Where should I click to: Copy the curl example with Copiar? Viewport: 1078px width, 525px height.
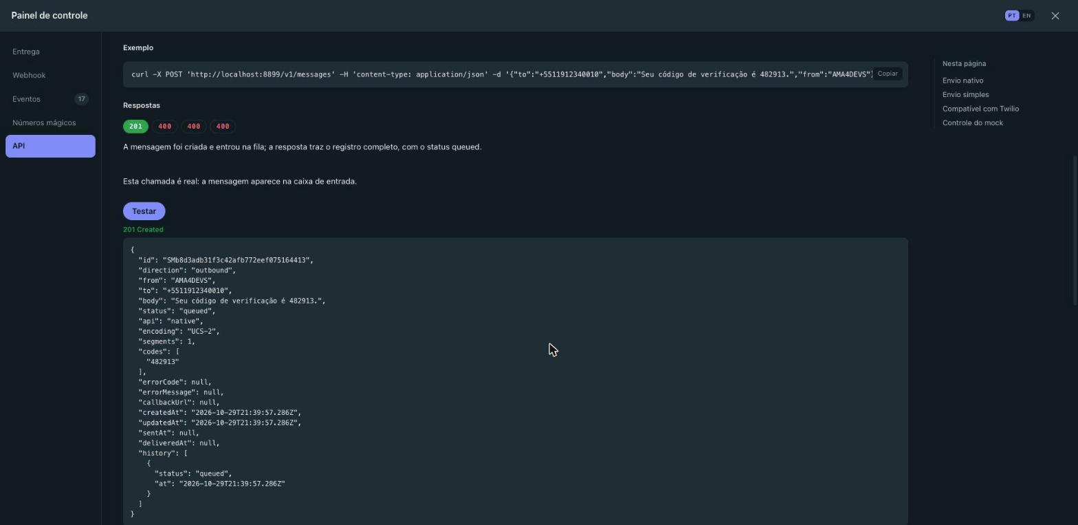click(x=887, y=74)
